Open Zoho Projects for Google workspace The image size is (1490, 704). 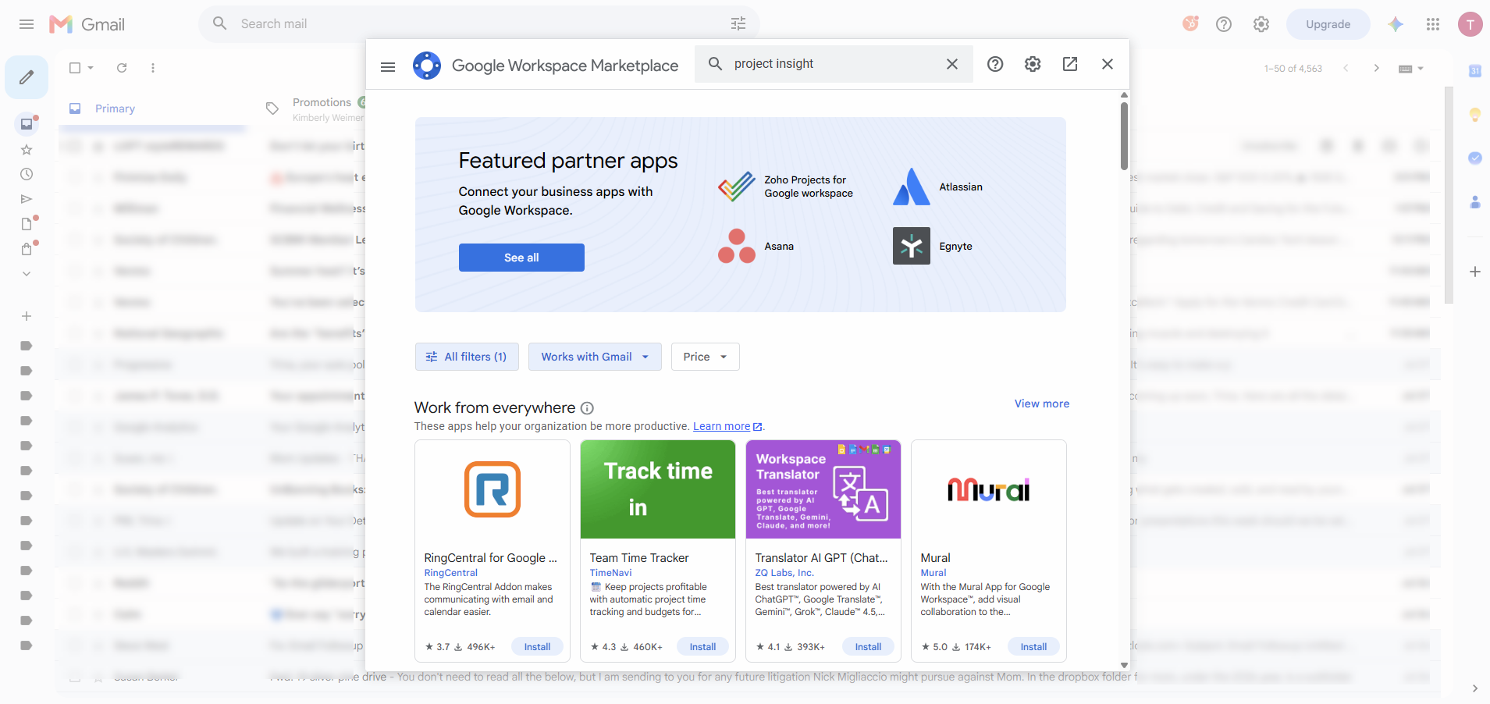(x=787, y=187)
